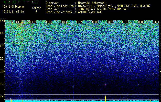Image resolution: width=161 pixels, height=102 pixels.
Task: Click the 0920 time marker
Action: coord(156,22)
